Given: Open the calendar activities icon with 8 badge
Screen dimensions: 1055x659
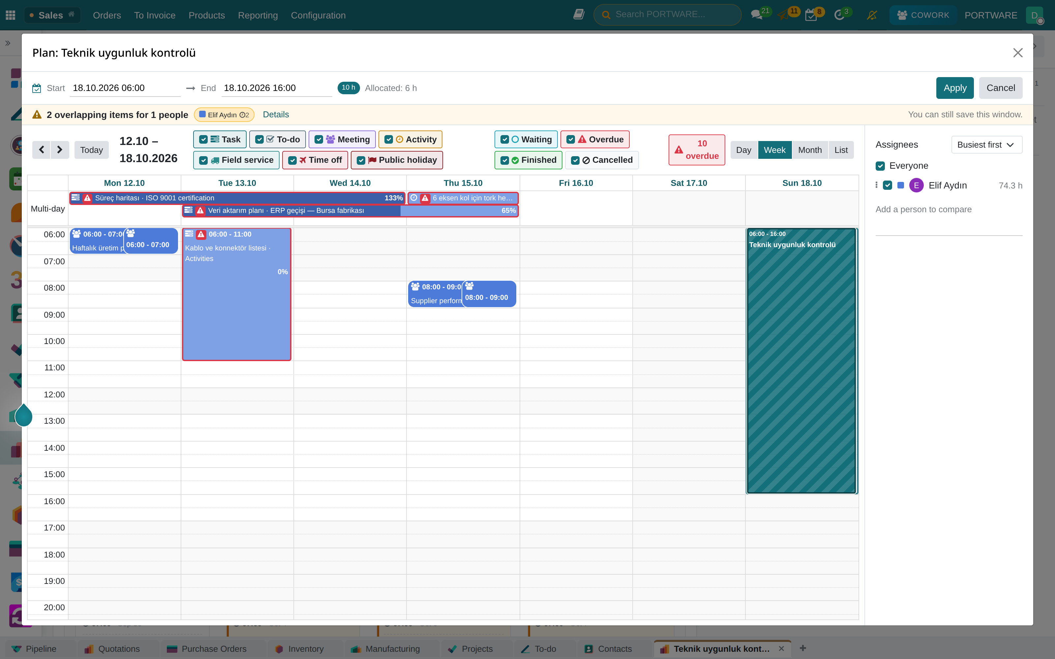Looking at the screenshot, I should 811,16.
